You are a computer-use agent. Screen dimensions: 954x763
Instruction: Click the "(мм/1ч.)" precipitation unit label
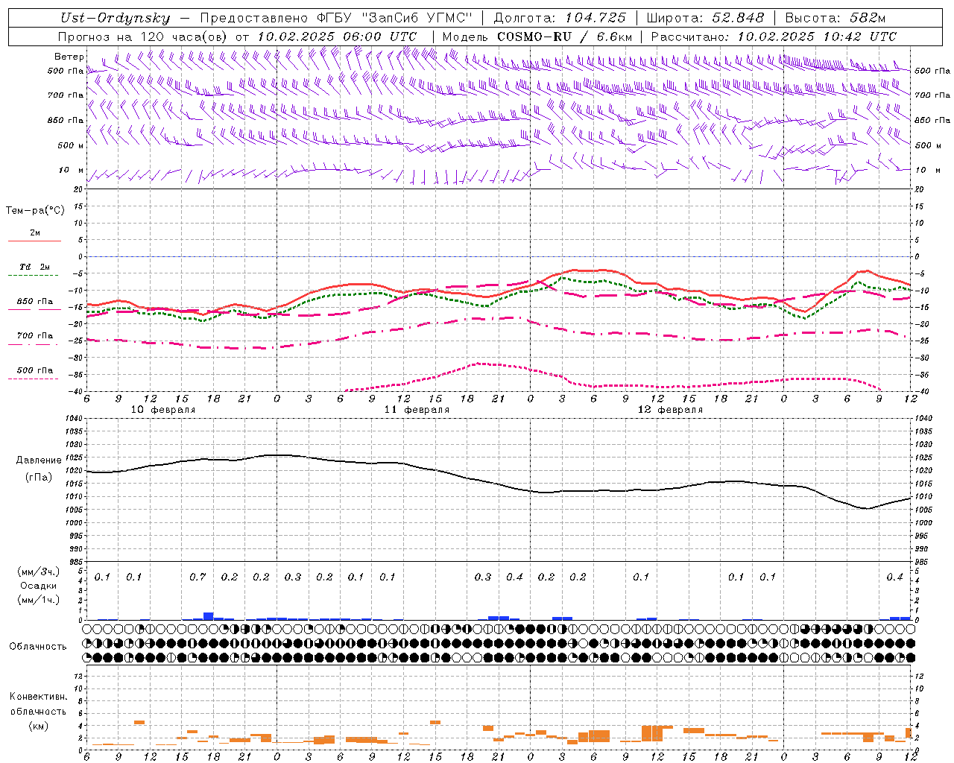[39, 600]
